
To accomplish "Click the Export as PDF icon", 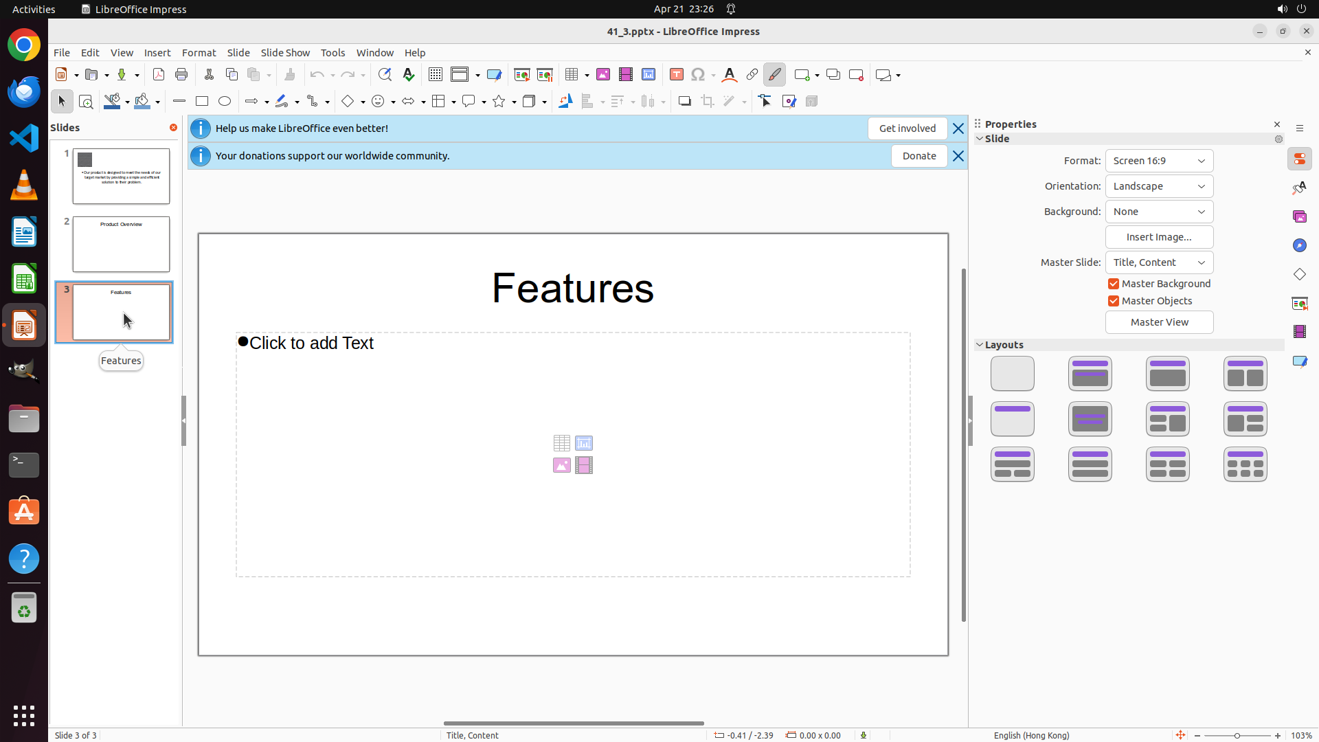I will coord(159,75).
